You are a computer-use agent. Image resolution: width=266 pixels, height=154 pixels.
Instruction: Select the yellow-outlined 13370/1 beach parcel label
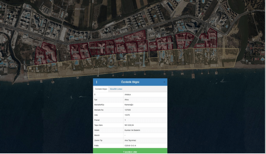[x=139, y=63]
